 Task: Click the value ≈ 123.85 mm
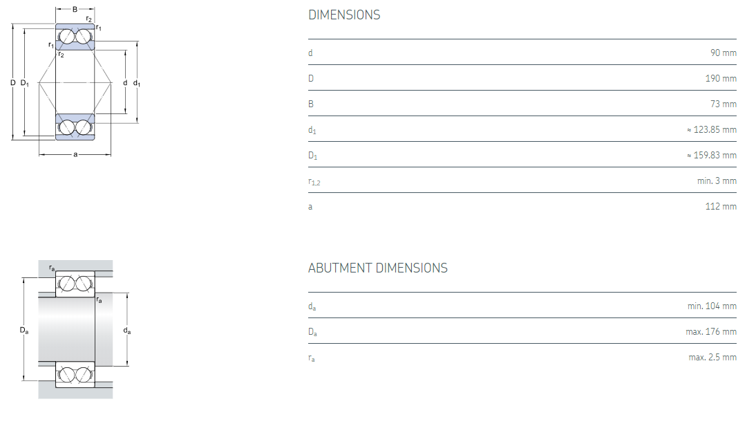711,130
